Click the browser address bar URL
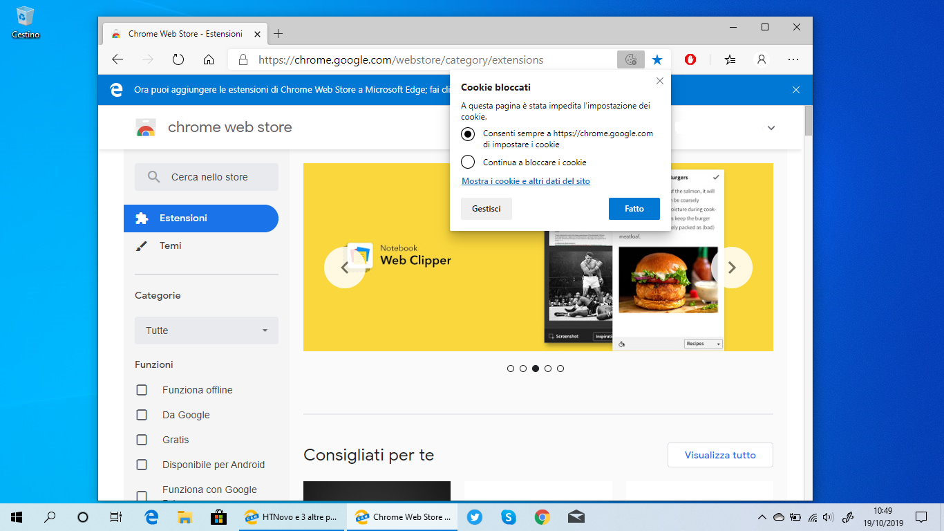This screenshot has height=531, width=944. [401, 60]
